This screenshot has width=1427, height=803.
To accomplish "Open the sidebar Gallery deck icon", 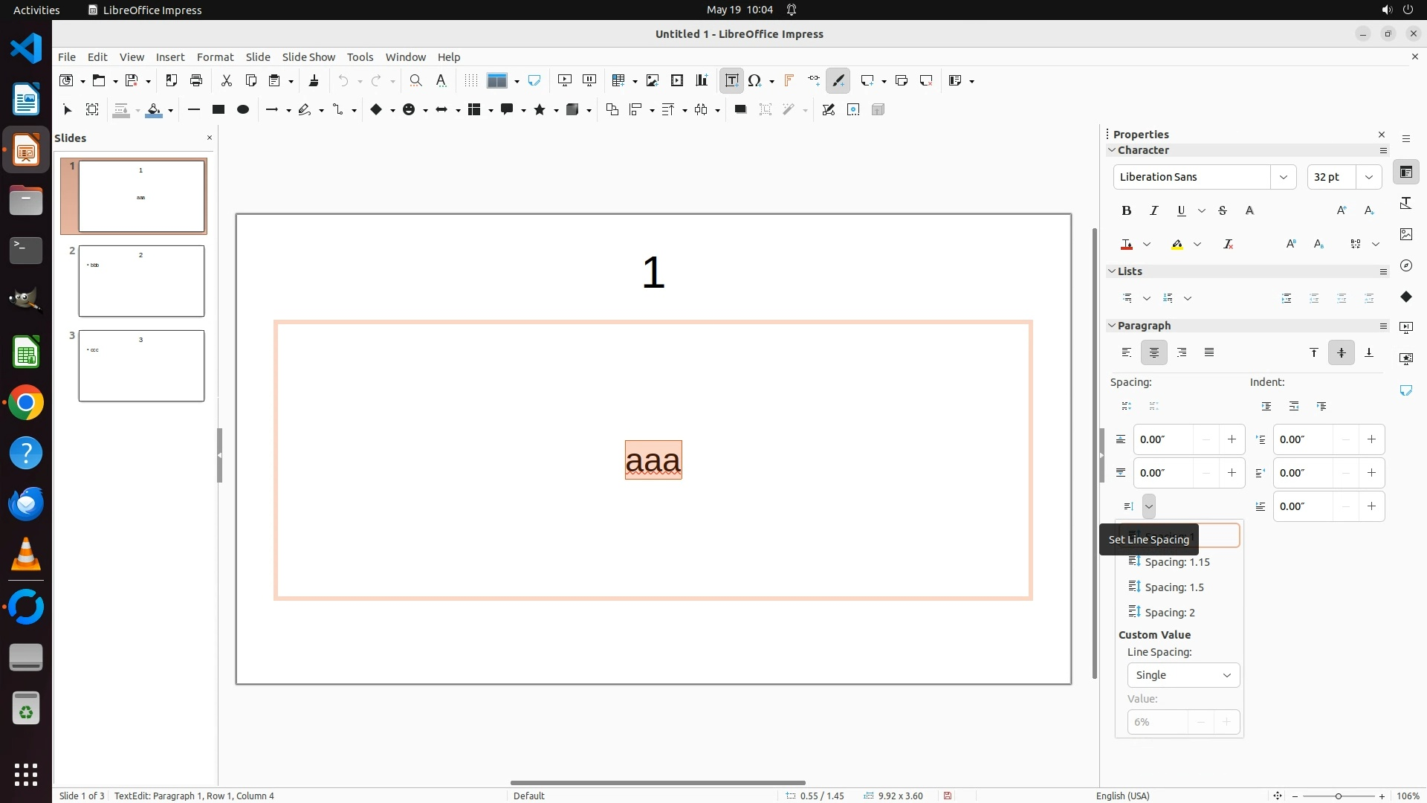I will click(x=1405, y=234).
